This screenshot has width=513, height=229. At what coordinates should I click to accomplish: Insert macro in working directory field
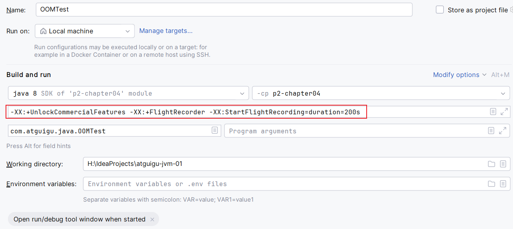pos(503,164)
